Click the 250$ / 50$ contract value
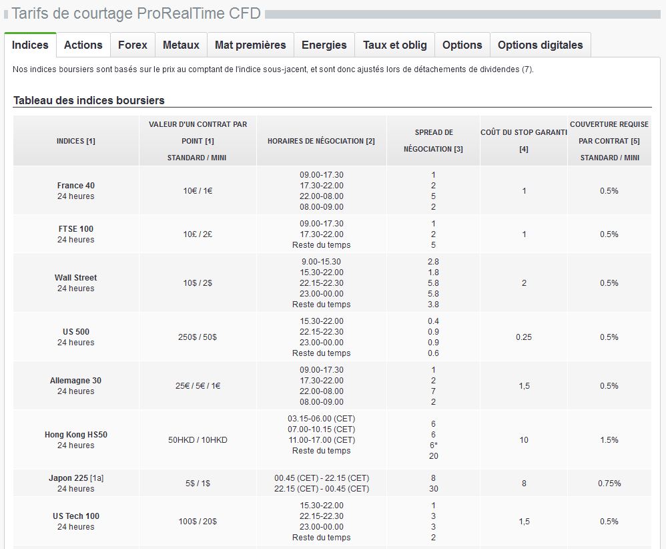The height and width of the screenshot is (549, 666). 198,337
